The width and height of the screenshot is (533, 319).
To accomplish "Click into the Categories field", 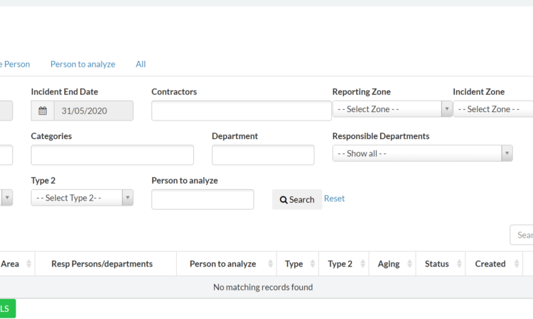I will point(112,155).
